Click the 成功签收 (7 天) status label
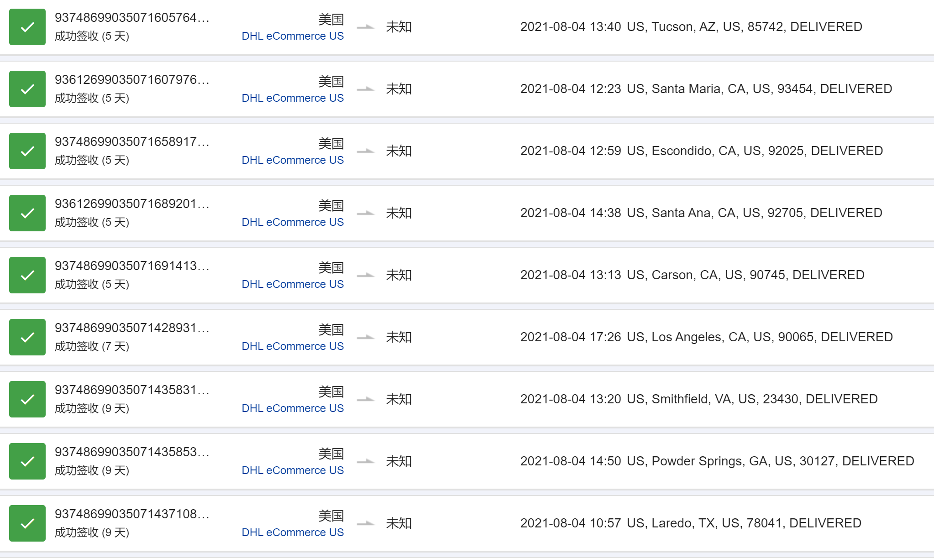The width and height of the screenshot is (934, 558). pyautogui.click(x=92, y=346)
